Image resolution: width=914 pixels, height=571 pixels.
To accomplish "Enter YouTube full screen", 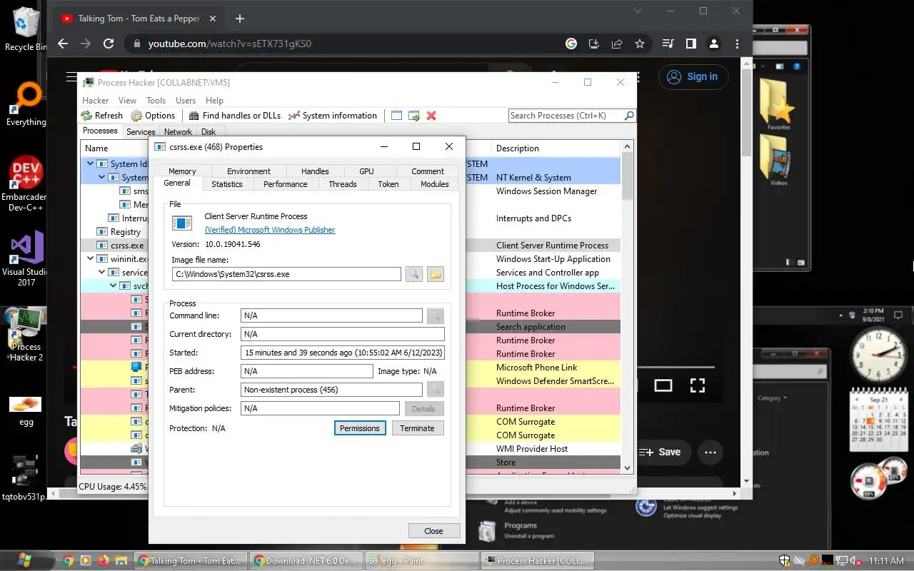I will point(698,385).
